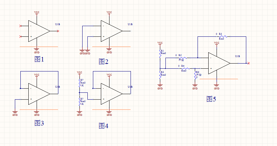Click the upper 1K resistor in 图4
The width and height of the screenshot is (277, 146).
click(79, 83)
